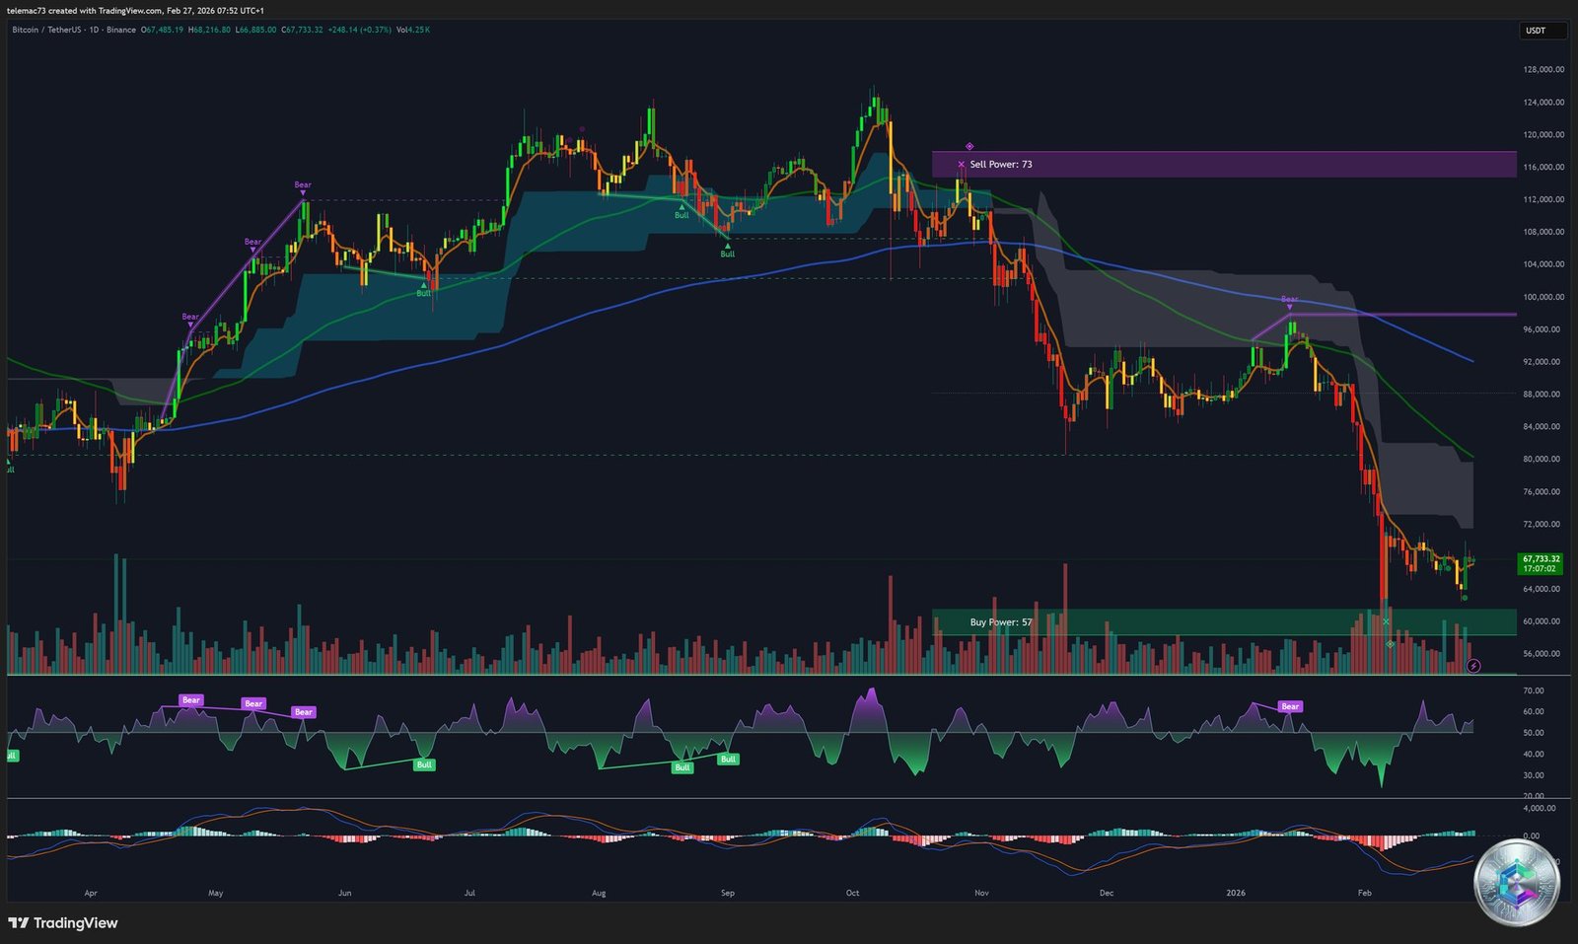The image size is (1578, 944).
Task: Click the coin watermark logo bottom right
Action: coord(1516,873)
